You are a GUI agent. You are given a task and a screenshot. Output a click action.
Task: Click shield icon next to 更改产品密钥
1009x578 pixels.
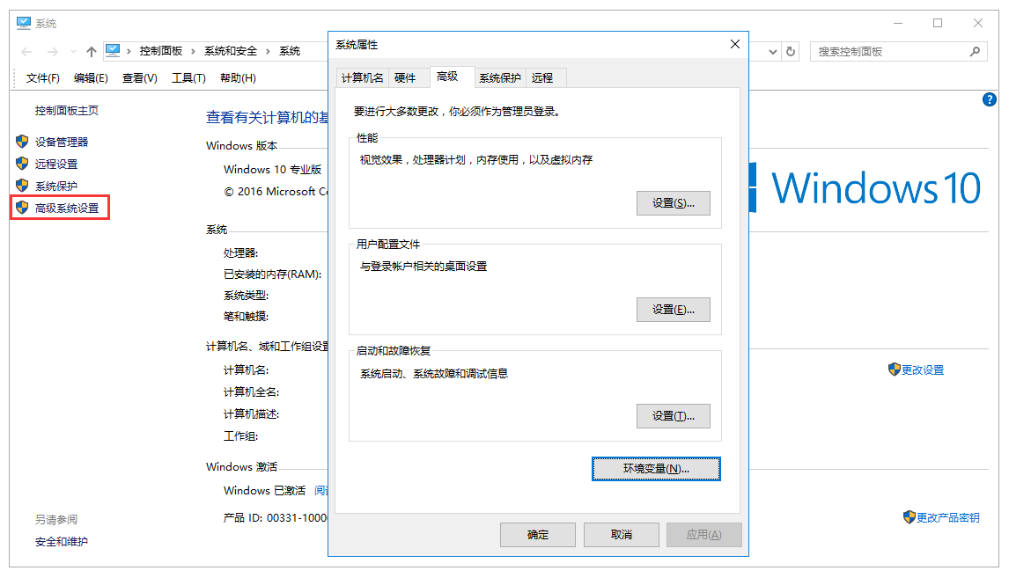pyautogui.click(x=910, y=517)
